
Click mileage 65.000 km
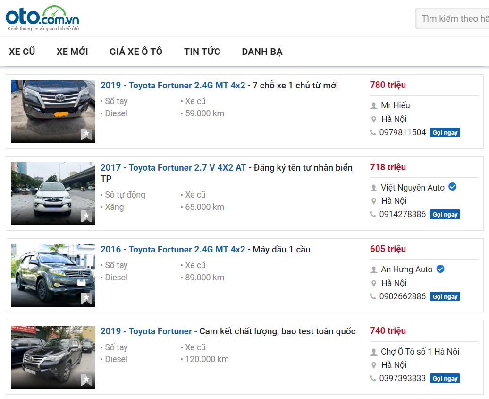204,207
